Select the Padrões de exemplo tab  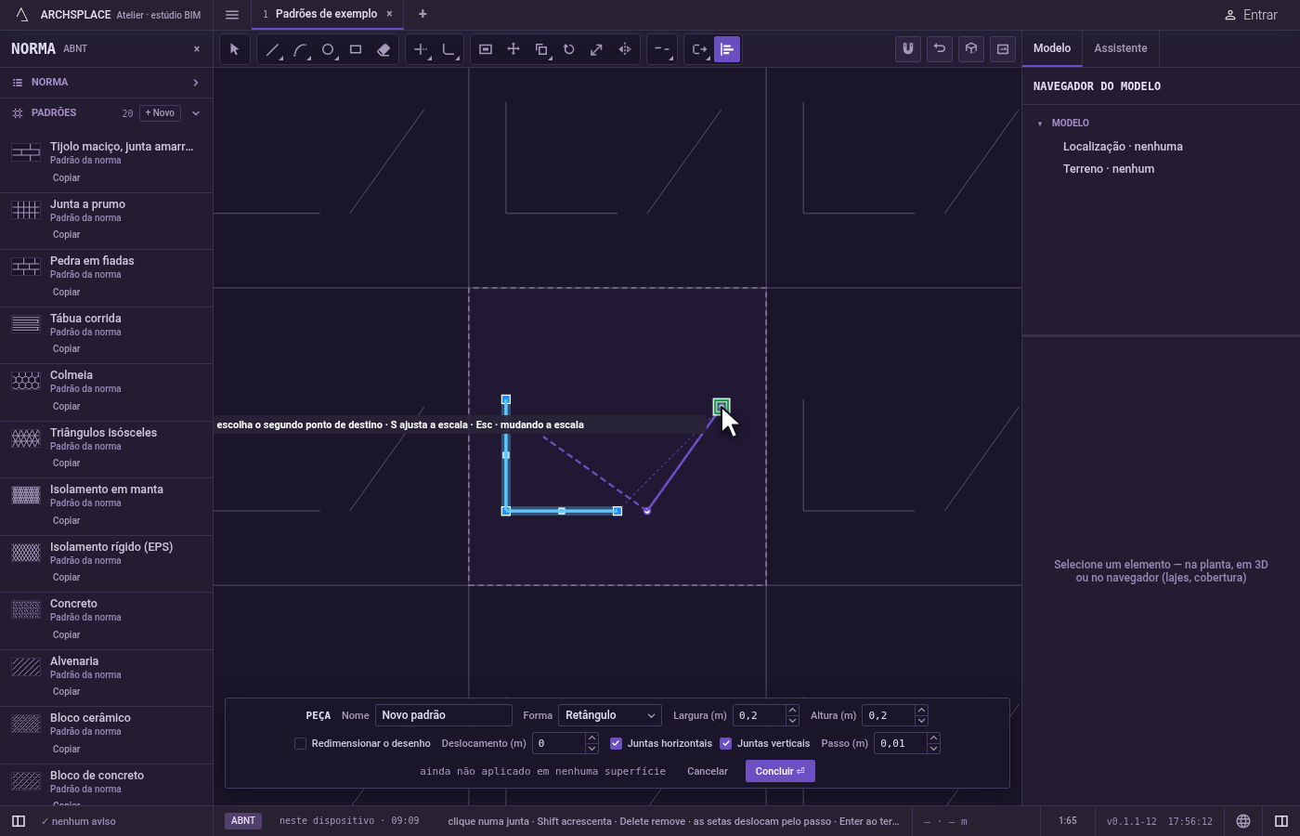point(326,14)
